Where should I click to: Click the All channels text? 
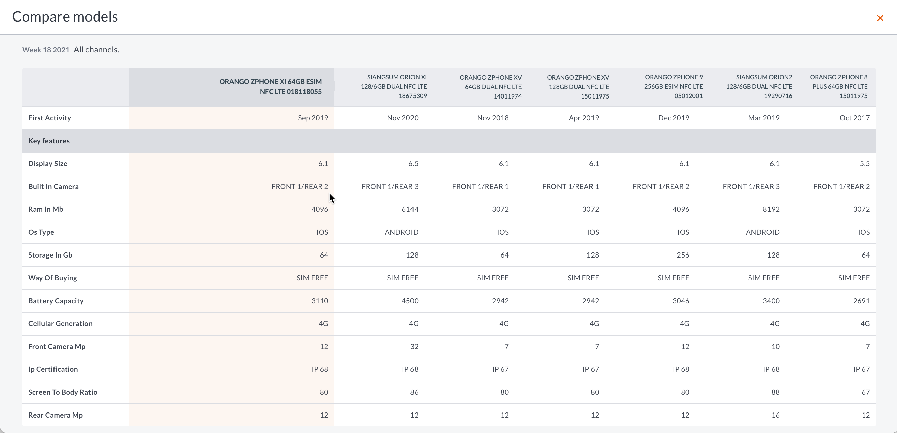[x=97, y=50]
